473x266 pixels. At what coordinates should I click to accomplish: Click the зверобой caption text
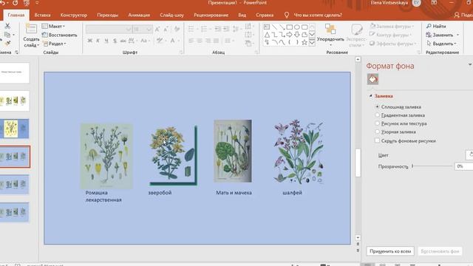[x=160, y=192]
